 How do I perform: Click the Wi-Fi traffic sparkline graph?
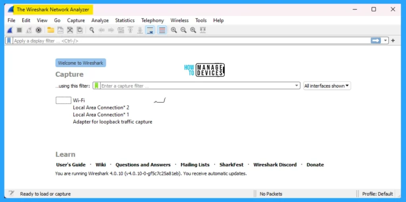160,100
